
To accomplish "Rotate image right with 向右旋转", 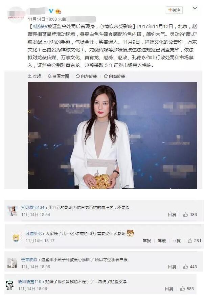I will (x=114, y=76).
